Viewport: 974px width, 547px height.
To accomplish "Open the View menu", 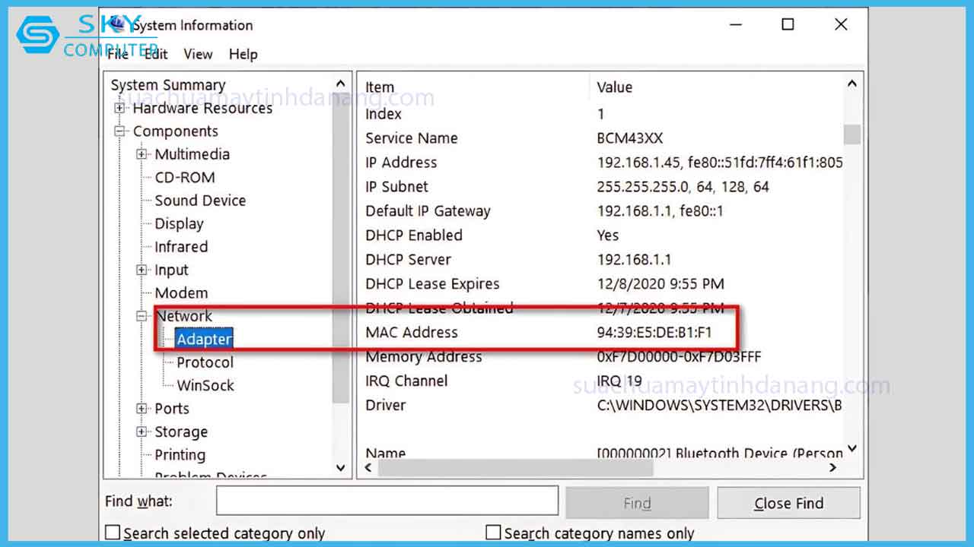I will coord(198,54).
